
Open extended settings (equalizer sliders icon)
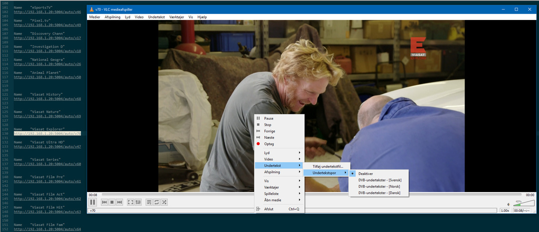coord(138,202)
